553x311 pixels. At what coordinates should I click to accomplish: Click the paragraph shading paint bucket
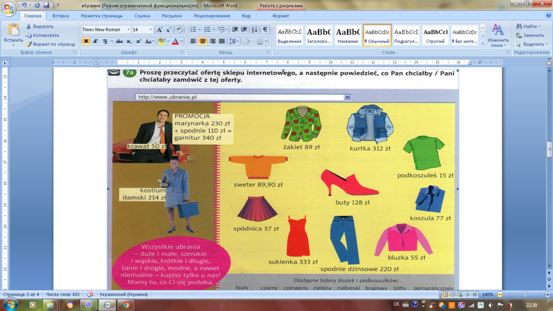coord(246,41)
